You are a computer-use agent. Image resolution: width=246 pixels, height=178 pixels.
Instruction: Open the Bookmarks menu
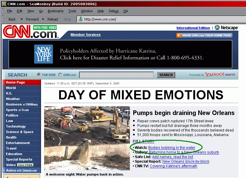(56, 11)
